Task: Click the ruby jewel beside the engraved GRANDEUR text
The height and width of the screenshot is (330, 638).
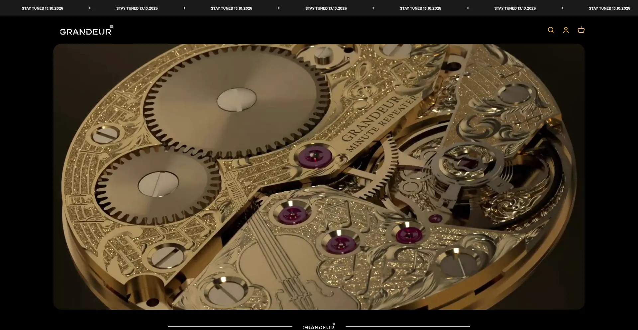Action: [315, 157]
